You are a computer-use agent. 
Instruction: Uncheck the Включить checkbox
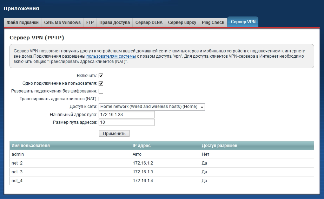[x=101, y=76]
